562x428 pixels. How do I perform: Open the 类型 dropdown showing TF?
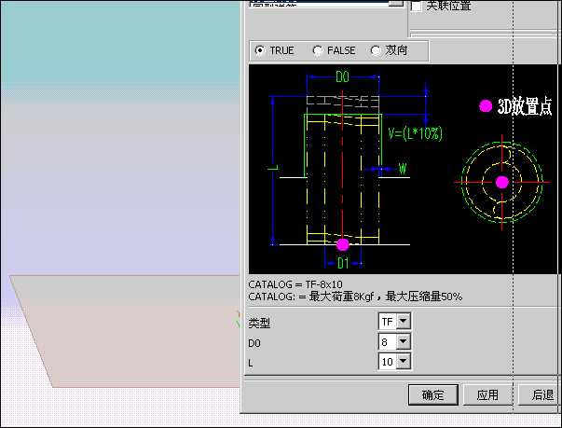coord(404,321)
